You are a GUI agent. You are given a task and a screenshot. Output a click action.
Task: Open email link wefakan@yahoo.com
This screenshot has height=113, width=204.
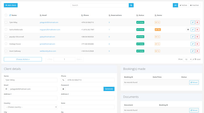[x=48, y=51]
